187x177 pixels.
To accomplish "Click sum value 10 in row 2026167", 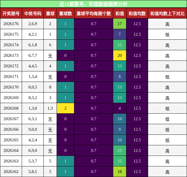I will (120, 119).
